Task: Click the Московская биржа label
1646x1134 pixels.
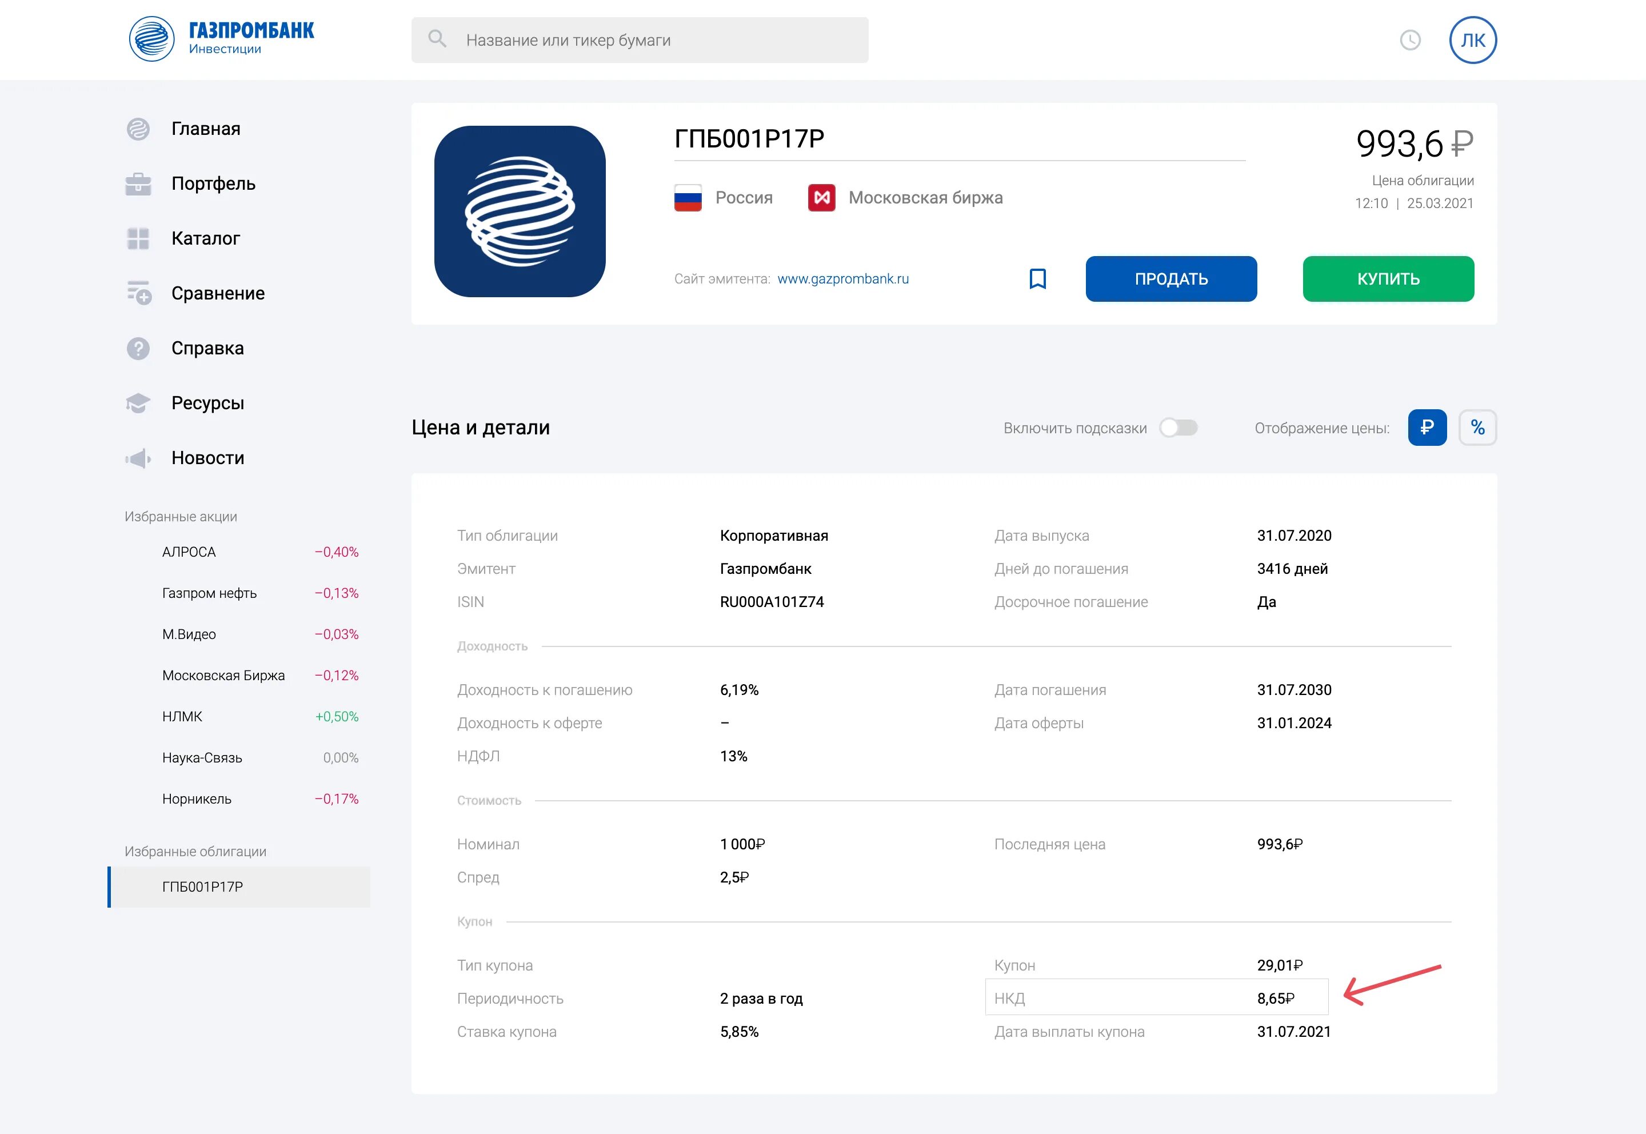Action: pyautogui.click(x=926, y=198)
